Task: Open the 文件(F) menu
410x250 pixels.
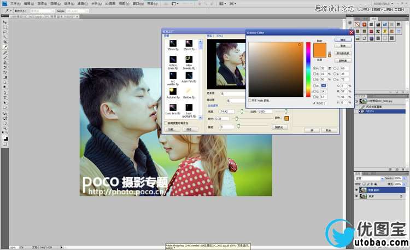Action: tap(15, 4)
